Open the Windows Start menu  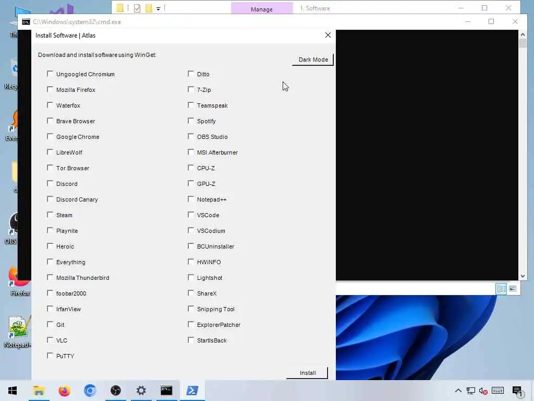(x=13, y=391)
